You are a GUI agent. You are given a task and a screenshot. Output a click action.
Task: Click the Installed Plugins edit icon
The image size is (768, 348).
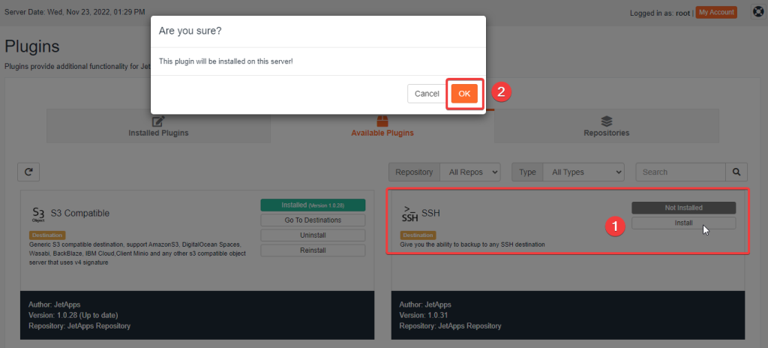[158, 121]
